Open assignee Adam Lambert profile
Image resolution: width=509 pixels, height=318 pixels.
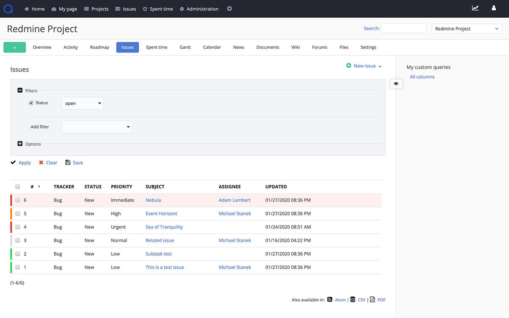click(235, 200)
